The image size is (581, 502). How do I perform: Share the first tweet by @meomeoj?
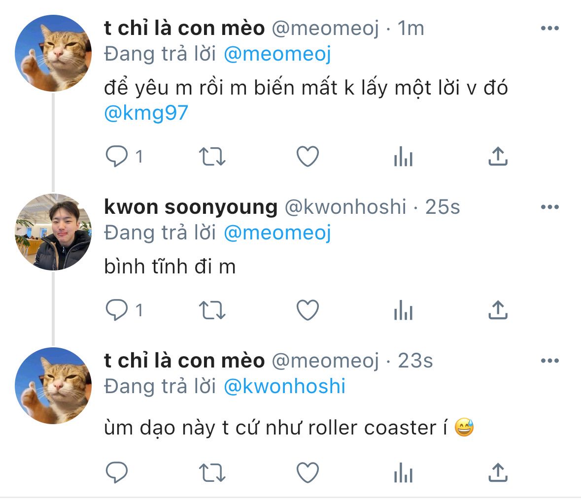click(498, 157)
